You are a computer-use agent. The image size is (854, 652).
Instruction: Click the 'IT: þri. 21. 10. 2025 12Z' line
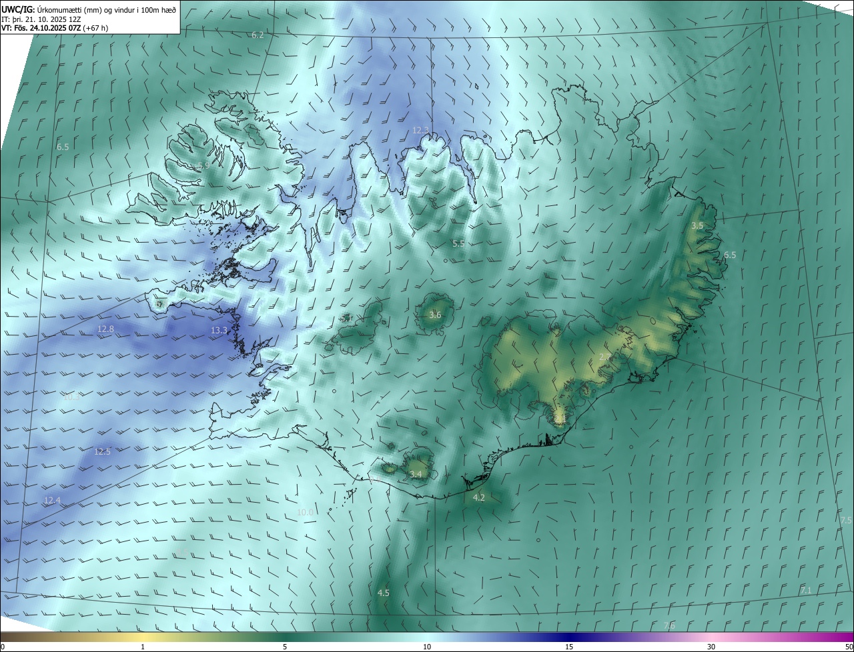tap(41, 19)
